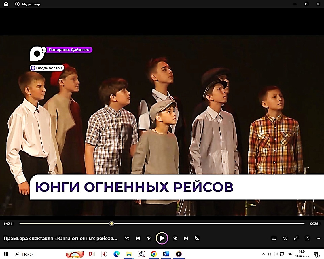Click the video title «Юнги огненных рейсов...»
The height and width of the screenshot is (259, 324).
(60, 238)
